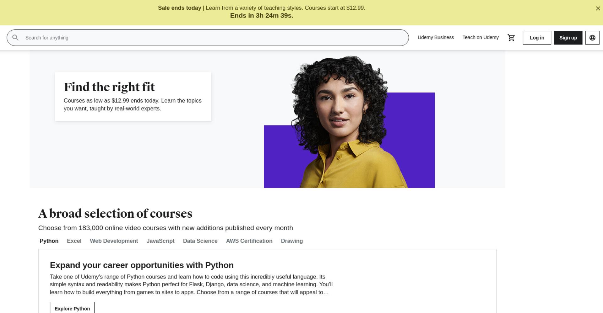603x313 pixels.
Task: Select the JavaScript tab
Action: tap(160, 241)
